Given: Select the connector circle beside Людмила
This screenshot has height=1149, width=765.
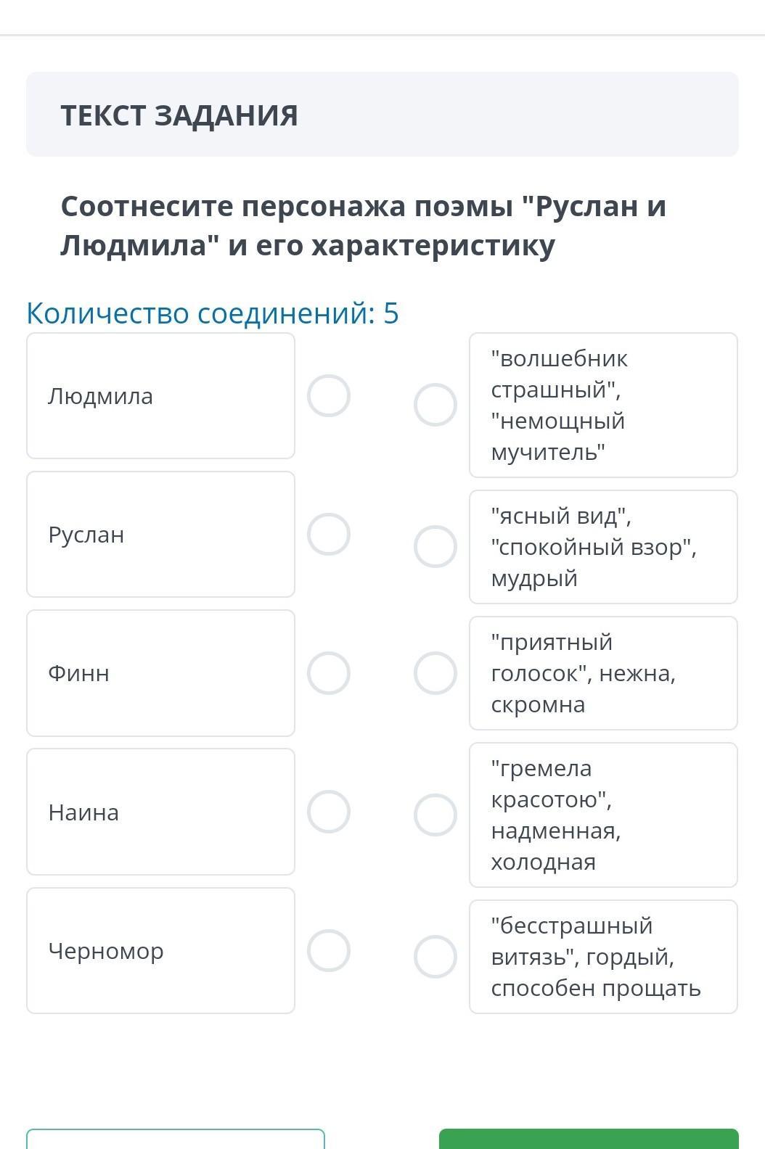Looking at the screenshot, I should tap(329, 396).
